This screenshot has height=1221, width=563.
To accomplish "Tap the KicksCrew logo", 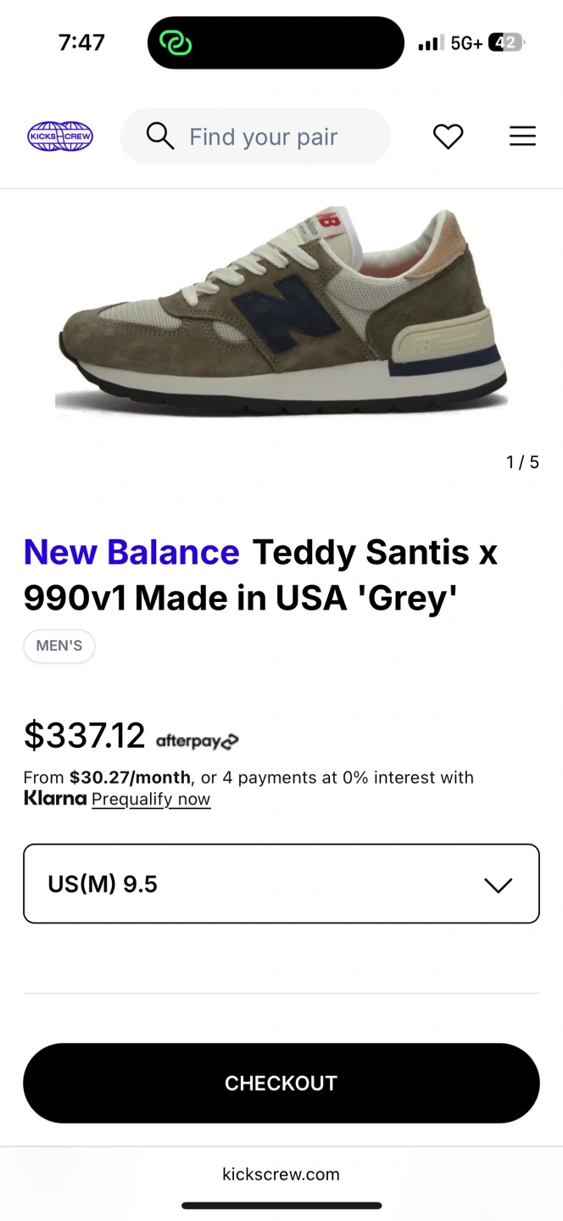I will 60,136.
